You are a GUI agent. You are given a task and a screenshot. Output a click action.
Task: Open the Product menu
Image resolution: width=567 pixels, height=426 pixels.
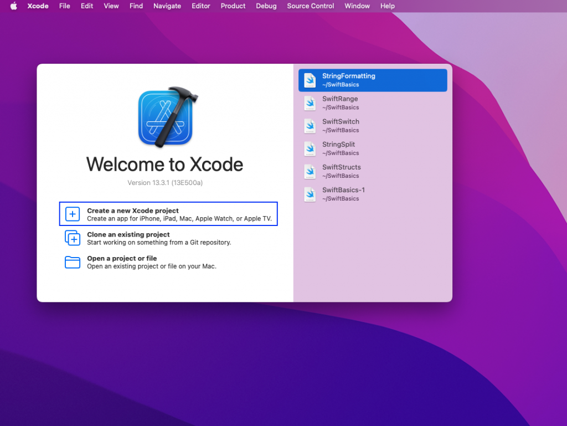tap(233, 6)
